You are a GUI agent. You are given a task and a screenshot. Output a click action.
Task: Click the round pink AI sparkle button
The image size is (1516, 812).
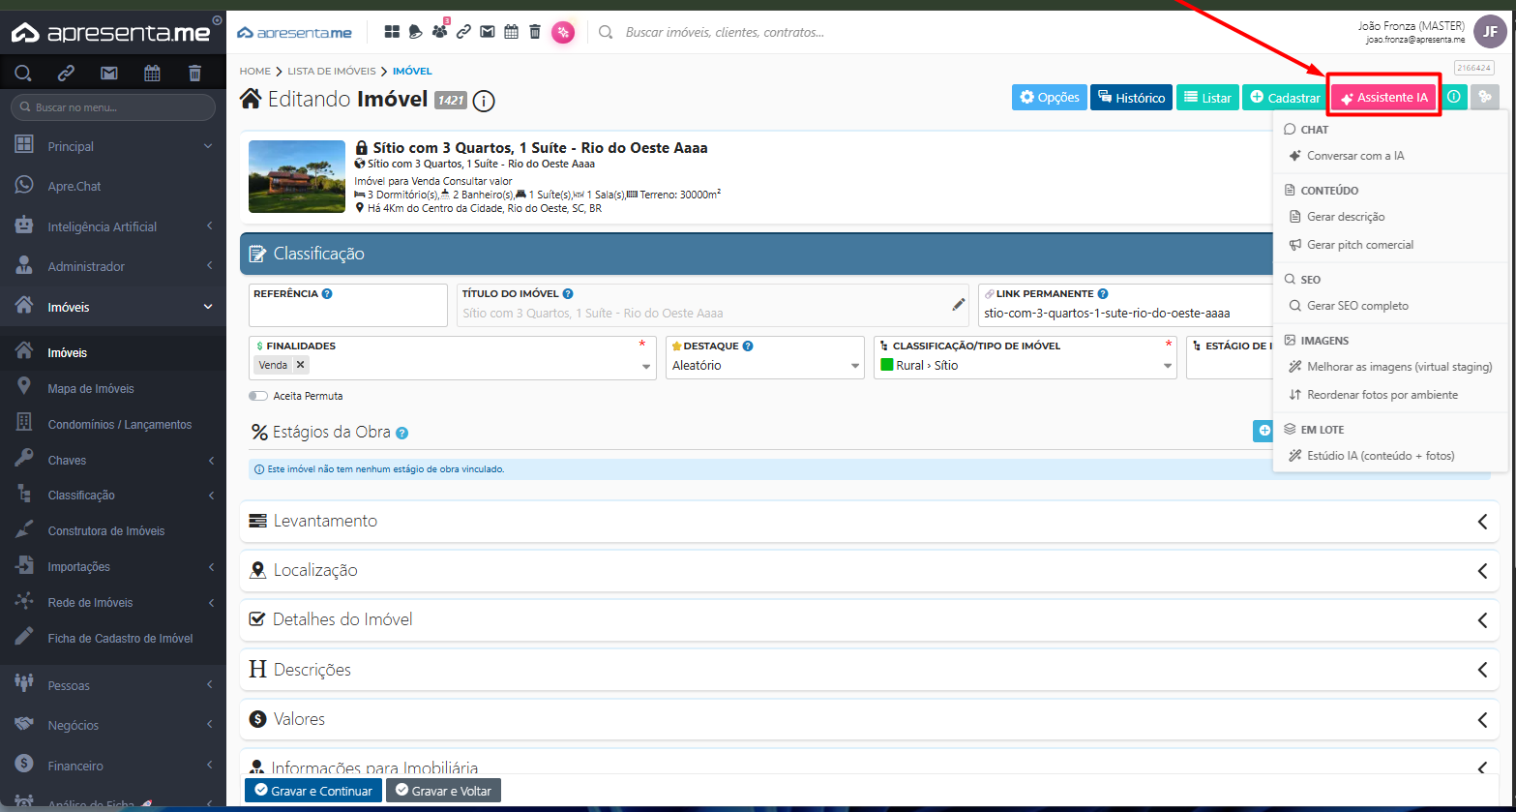pos(563,33)
